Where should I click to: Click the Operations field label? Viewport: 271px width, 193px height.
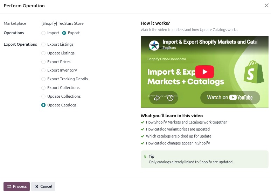click(14, 33)
